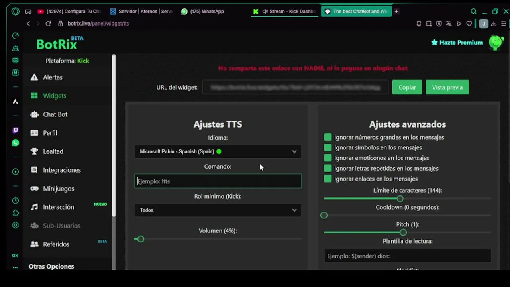Bookmark page with the heart icon
The image size is (510, 287).
click(469, 24)
